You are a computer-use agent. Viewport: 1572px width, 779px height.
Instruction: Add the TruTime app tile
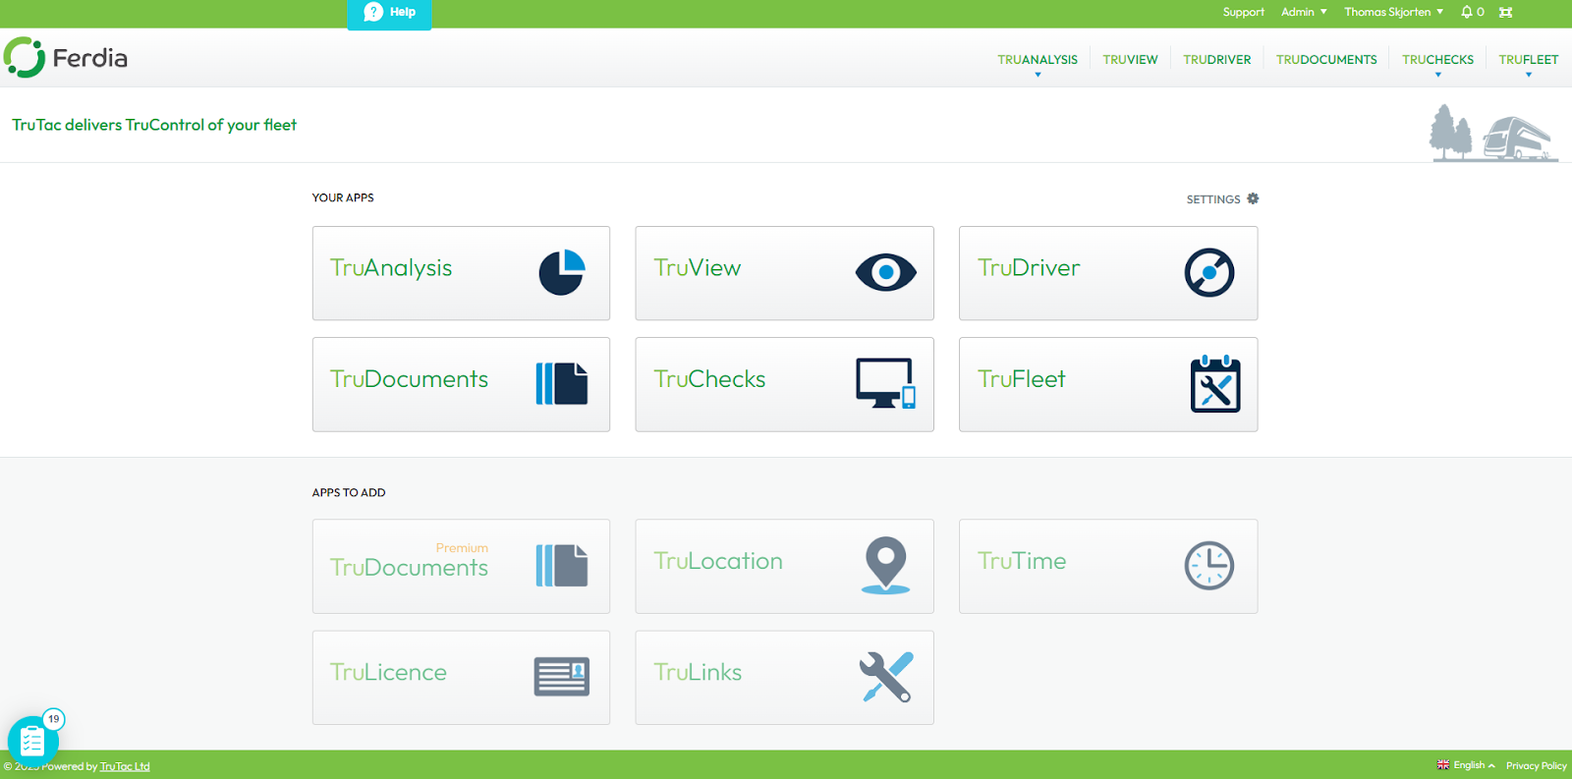(x=1108, y=566)
